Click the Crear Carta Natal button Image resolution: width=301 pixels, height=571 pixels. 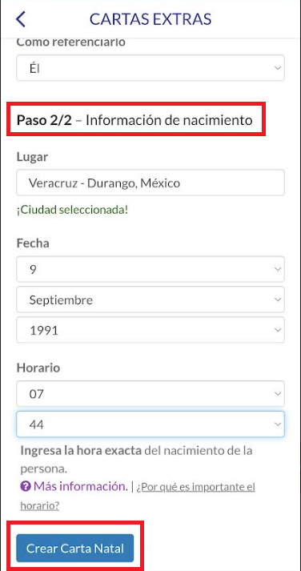(x=75, y=548)
